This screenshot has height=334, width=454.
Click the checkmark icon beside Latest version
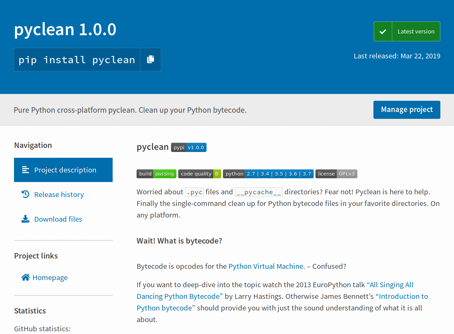click(x=383, y=31)
